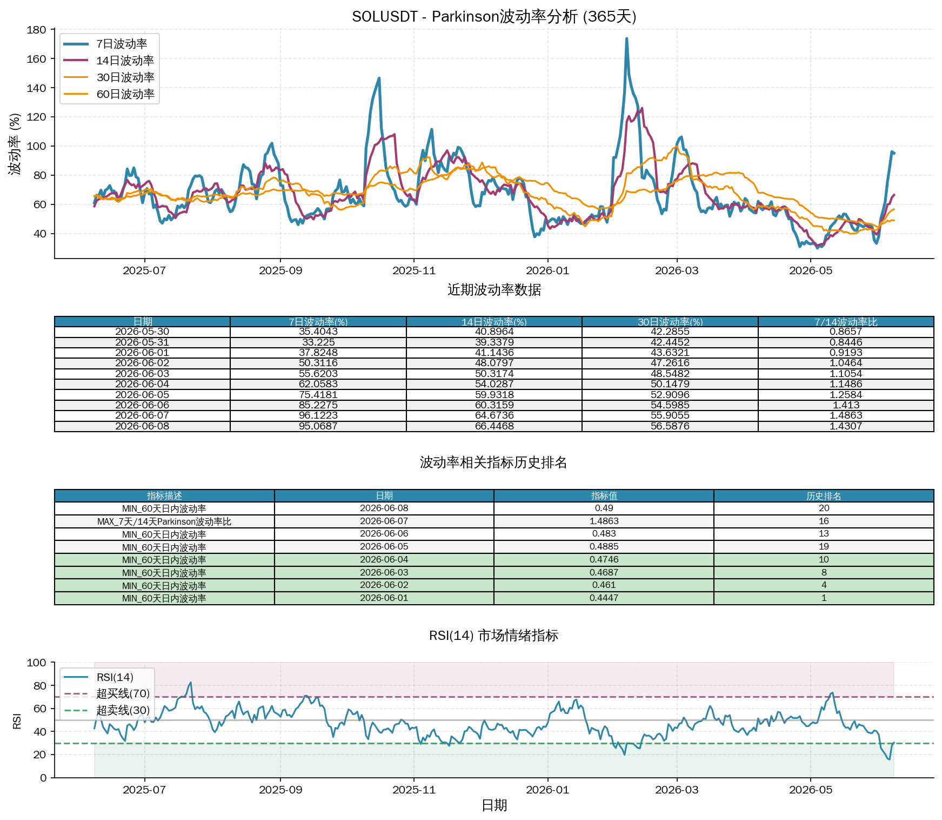The width and height of the screenshot is (942, 820).
Task: Click the 96.1223 value for 2026-06-07
Action: tap(318, 415)
